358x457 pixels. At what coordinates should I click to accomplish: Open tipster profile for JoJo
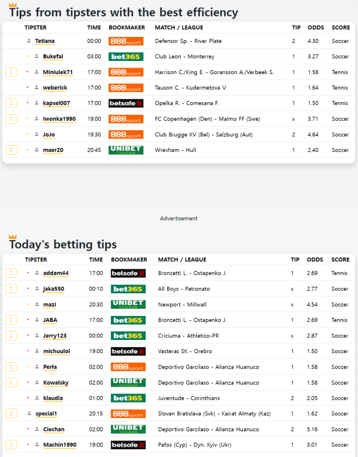[x=50, y=134]
